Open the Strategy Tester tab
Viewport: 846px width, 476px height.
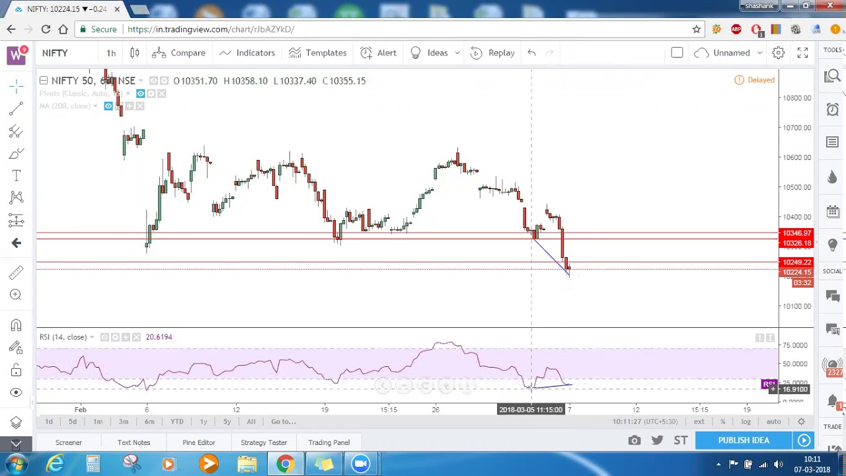point(264,442)
